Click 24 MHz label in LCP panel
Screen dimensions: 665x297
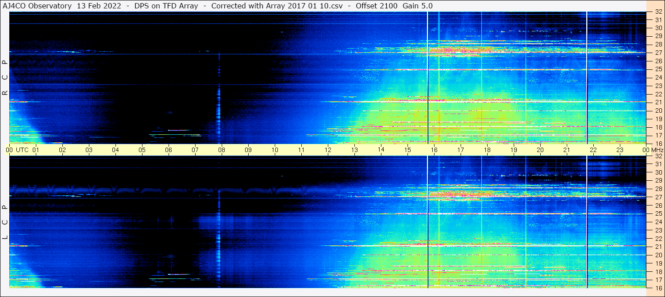click(x=658, y=222)
